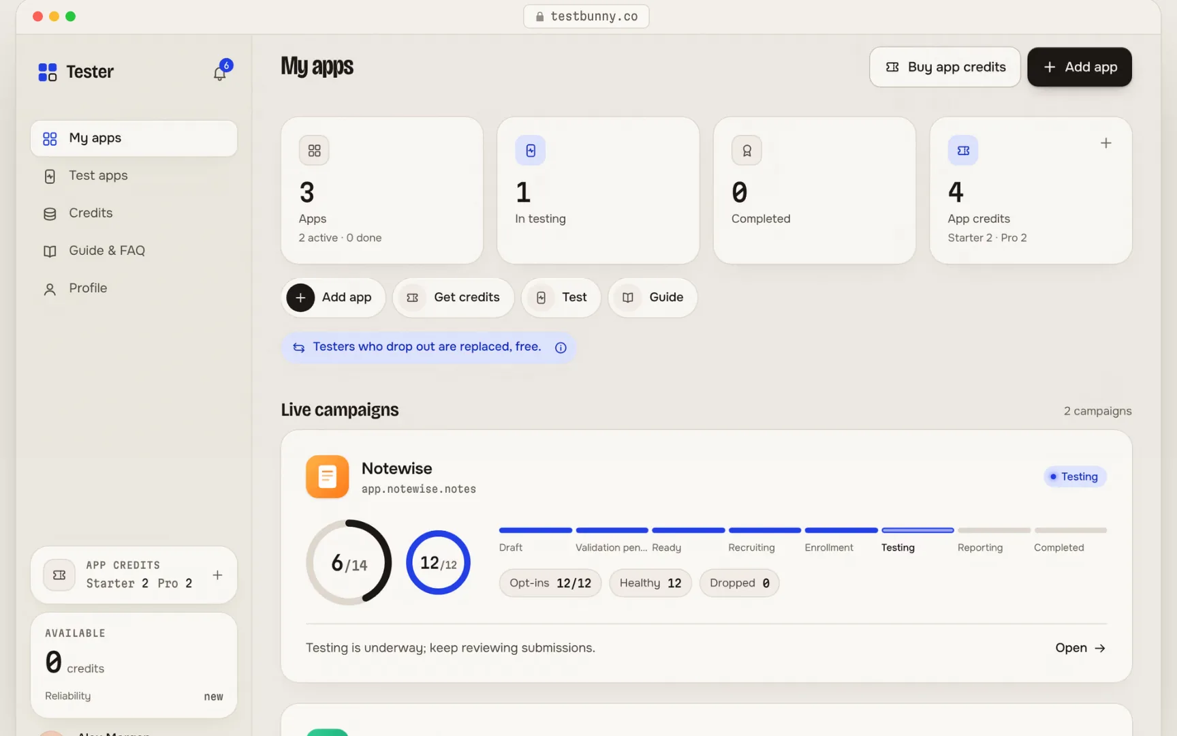Open the Notewise campaign via Open link
The width and height of the screenshot is (1177, 736).
coord(1080,648)
